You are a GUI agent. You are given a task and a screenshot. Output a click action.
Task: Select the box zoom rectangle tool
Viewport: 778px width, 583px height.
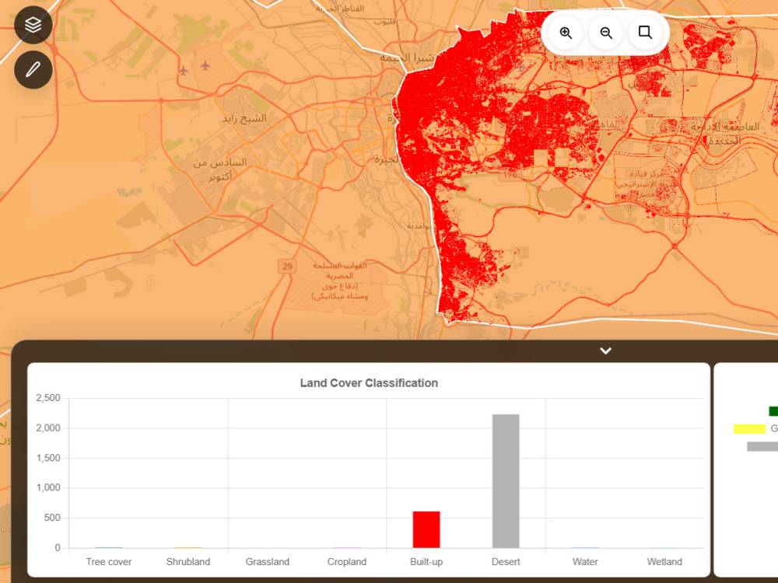coord(645,33)
